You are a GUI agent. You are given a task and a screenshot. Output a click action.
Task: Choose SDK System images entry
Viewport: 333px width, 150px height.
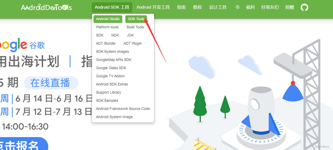[112, 52]
